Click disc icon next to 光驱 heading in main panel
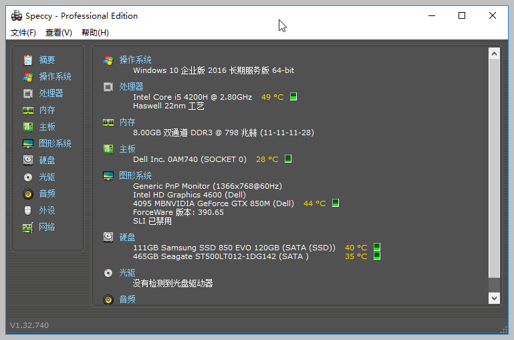 coord(108,272)
